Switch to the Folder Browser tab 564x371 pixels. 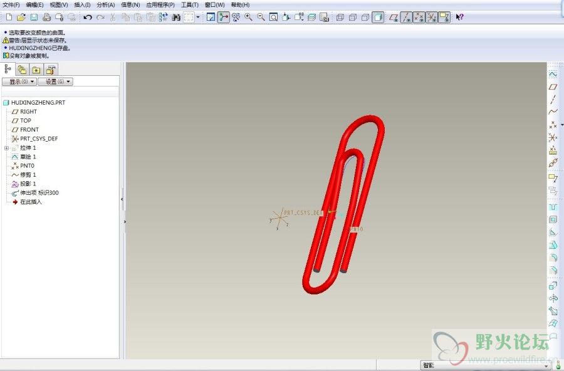pyautogui.click(x=23, y=70)
